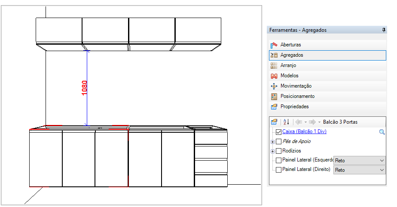
Task: Click the Modelos red M icon
Action: click(274, 76)
